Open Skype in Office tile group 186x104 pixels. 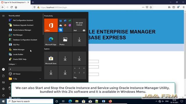tap(61, 30)
